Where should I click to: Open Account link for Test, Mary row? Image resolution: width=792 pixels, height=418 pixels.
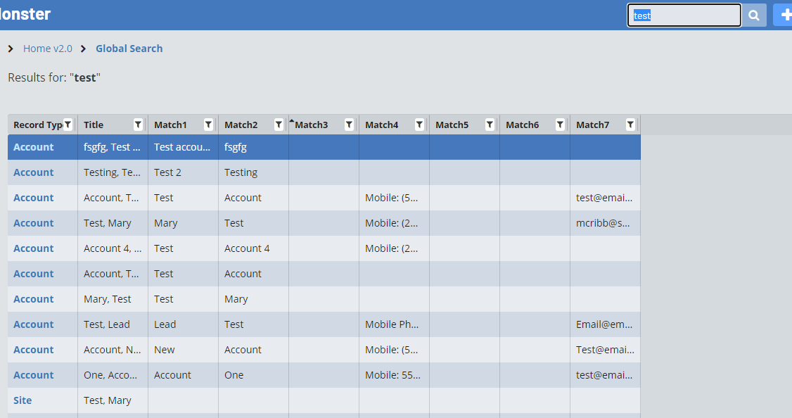(x=33, y=223)
